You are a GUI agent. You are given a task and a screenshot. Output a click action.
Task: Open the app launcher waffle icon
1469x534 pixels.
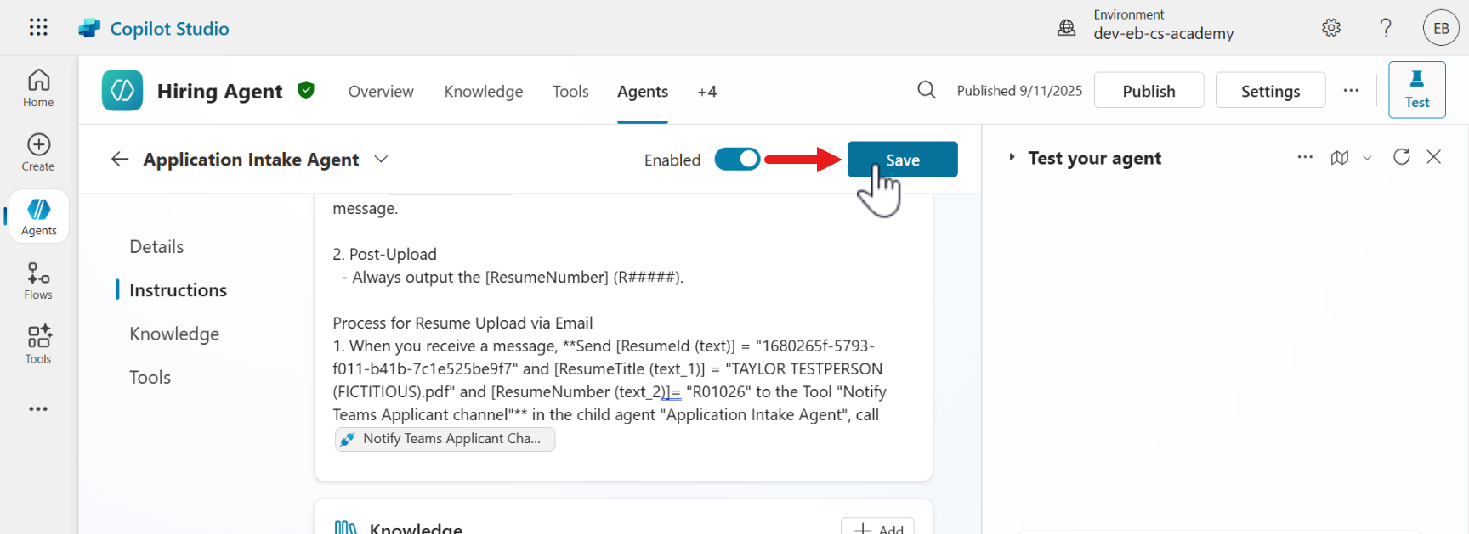[x=38, y=27]
